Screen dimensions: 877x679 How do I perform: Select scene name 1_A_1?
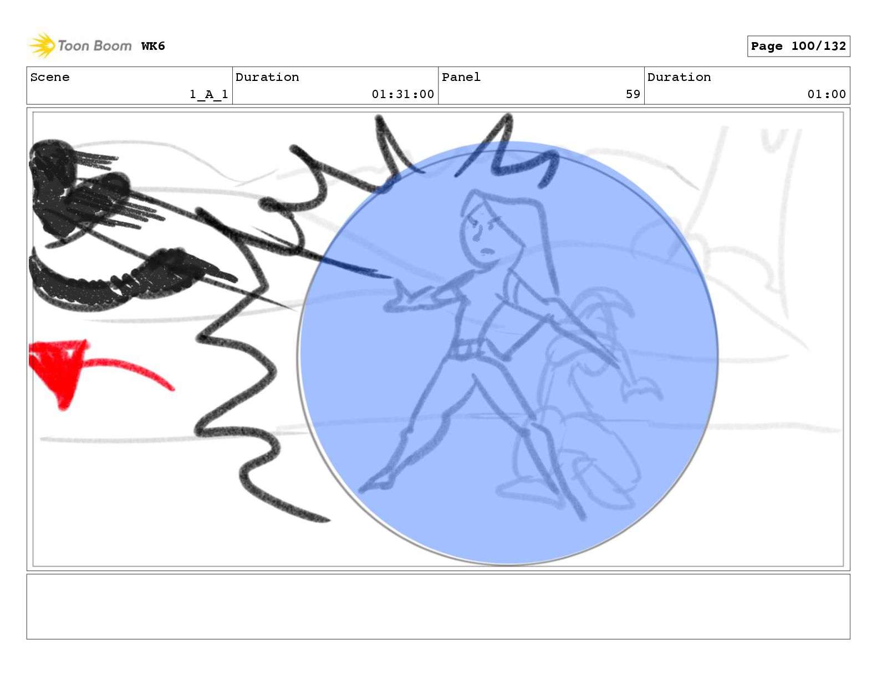click(209, 94)
